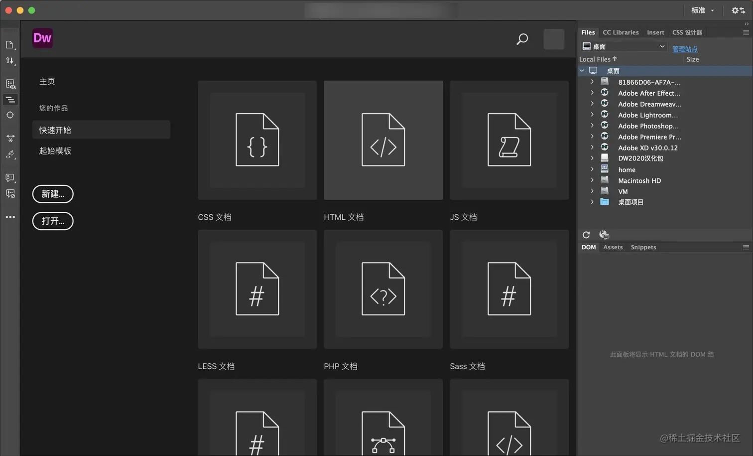The image size is (753, 456).
Task: Click the search magnifier icon
Action: pos(522,39)
